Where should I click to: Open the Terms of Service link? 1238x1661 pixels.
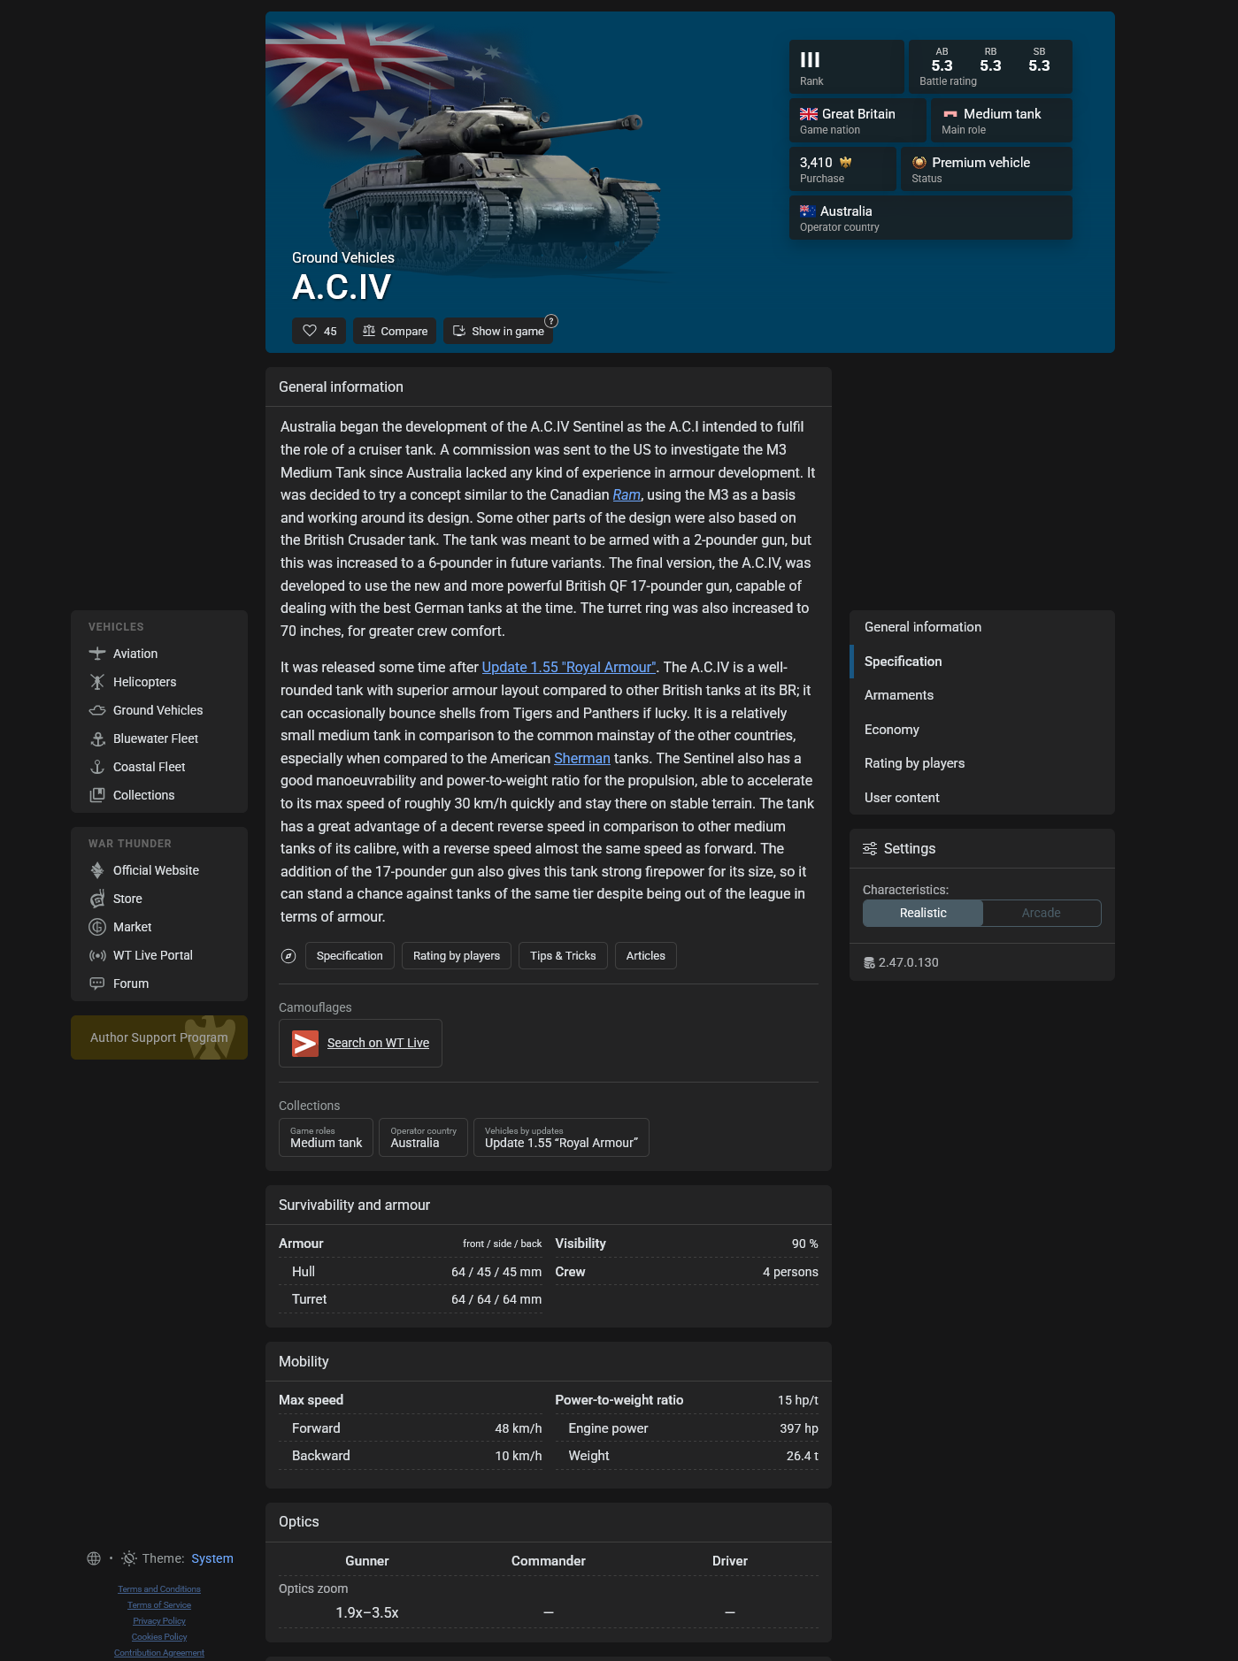[159, 1605]
